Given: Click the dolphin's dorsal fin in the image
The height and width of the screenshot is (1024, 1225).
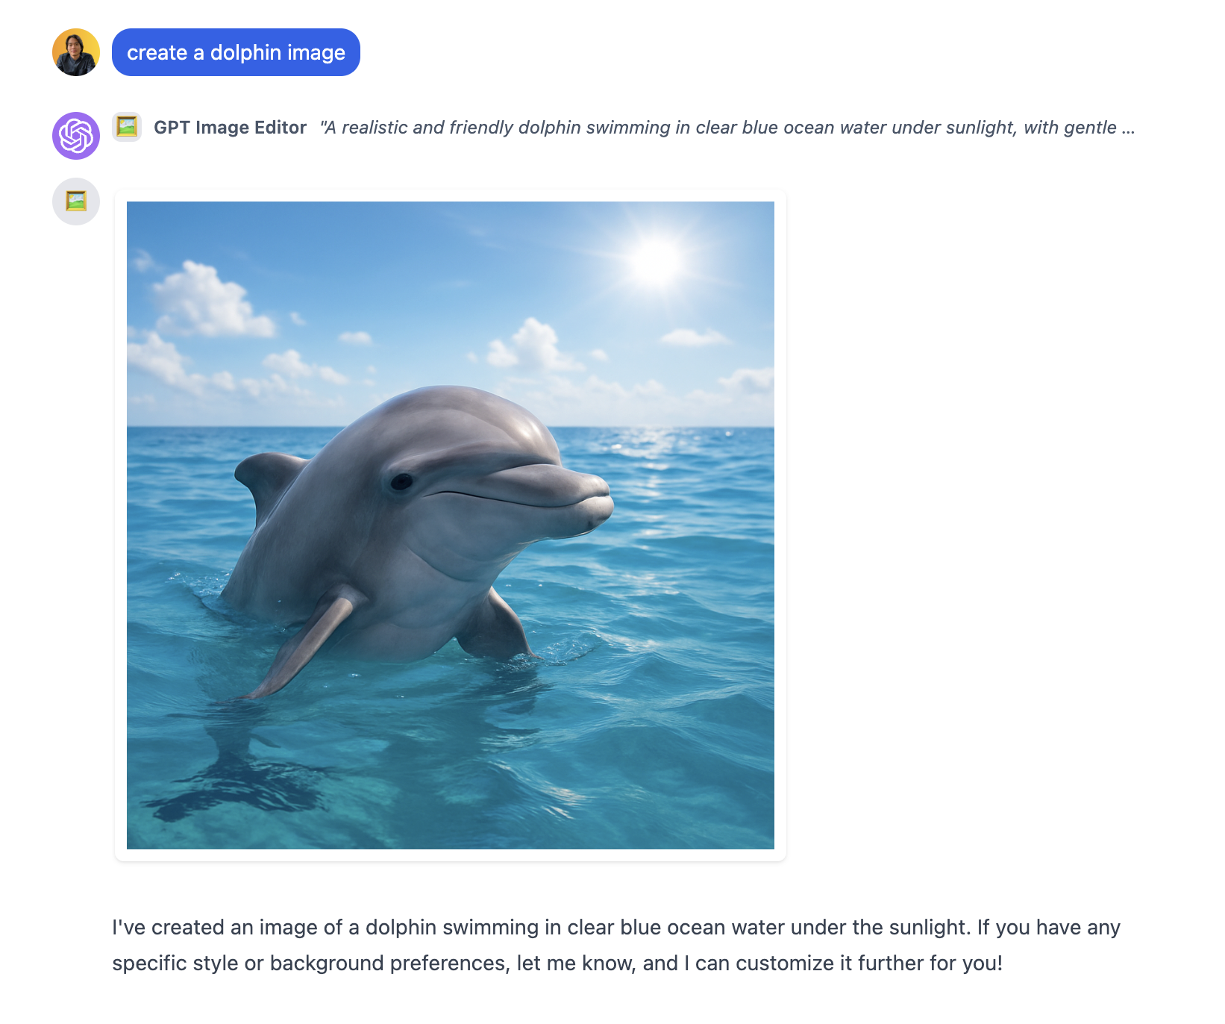Looking at the screenshot, I should tap(267, 482).
